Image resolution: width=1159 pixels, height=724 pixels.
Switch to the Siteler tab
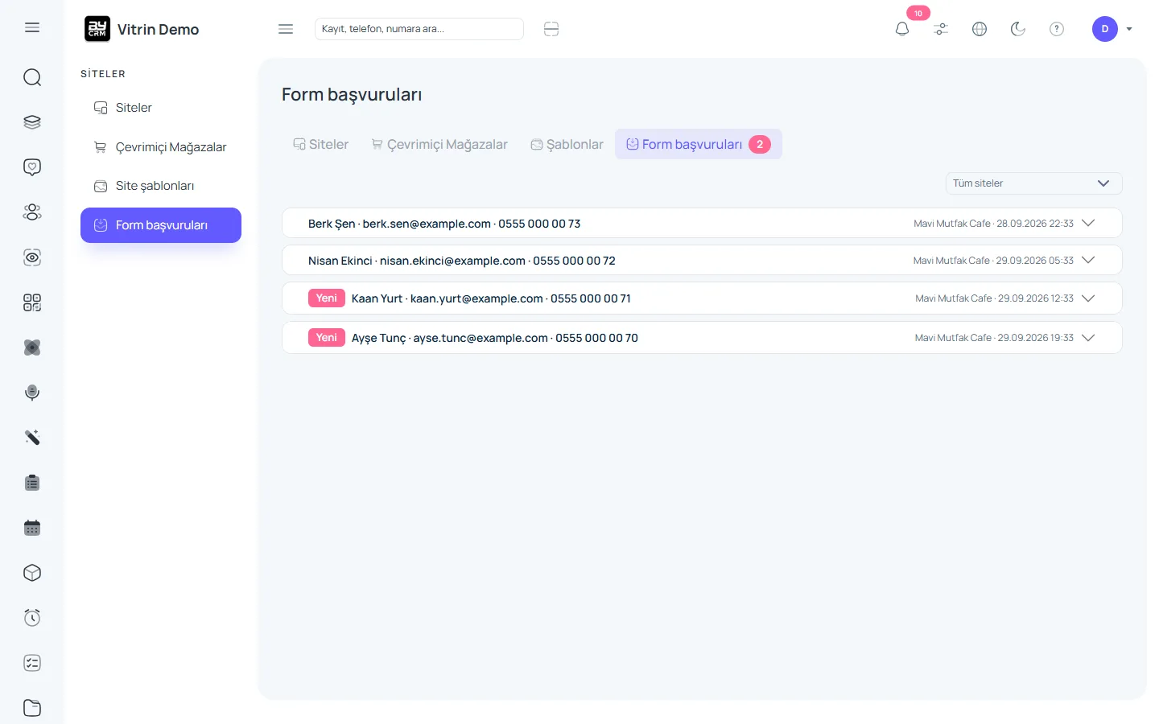[321, 145]
